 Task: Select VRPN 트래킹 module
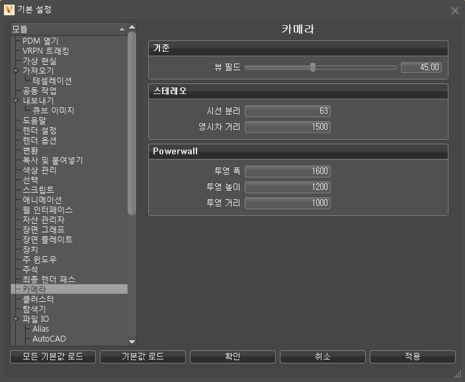coord(46,51)
